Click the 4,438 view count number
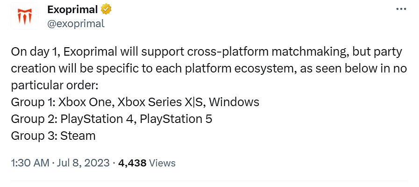This screenshot has width=419, height=187. pyautogui.click(x=133, y=163)
